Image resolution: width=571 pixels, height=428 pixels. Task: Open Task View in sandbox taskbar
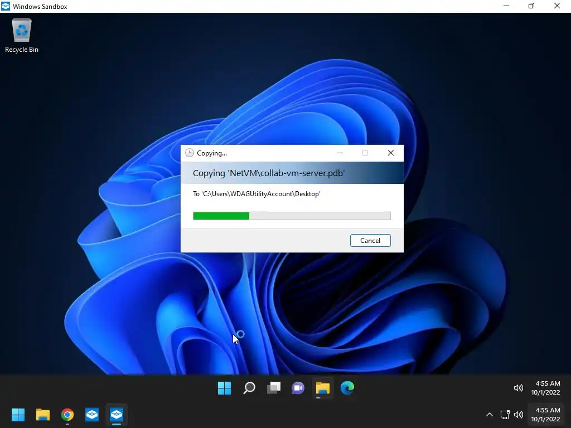pos(274,388)
